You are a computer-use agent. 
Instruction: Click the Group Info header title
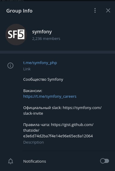19,11
